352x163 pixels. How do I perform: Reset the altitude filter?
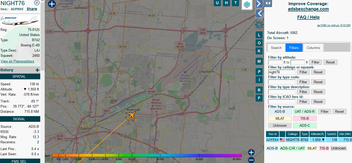pyautogui.click(x=330, y=62)
